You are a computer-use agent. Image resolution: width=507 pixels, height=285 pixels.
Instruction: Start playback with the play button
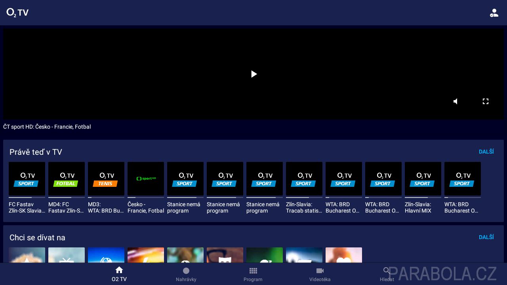click(254, 74)
